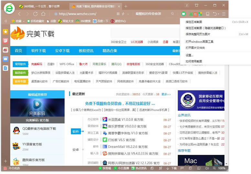Expand the 收藏 favorites dropdown arrow
The image size is (251, 174).
[24, 21]
